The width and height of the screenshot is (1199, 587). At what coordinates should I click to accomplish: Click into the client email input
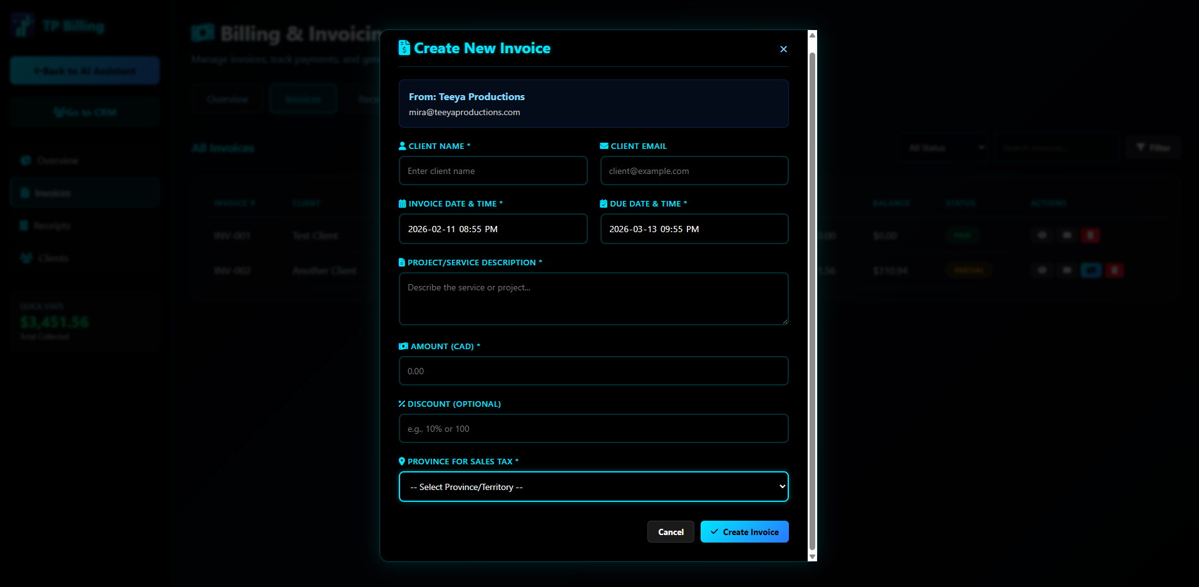coord(694,171)
